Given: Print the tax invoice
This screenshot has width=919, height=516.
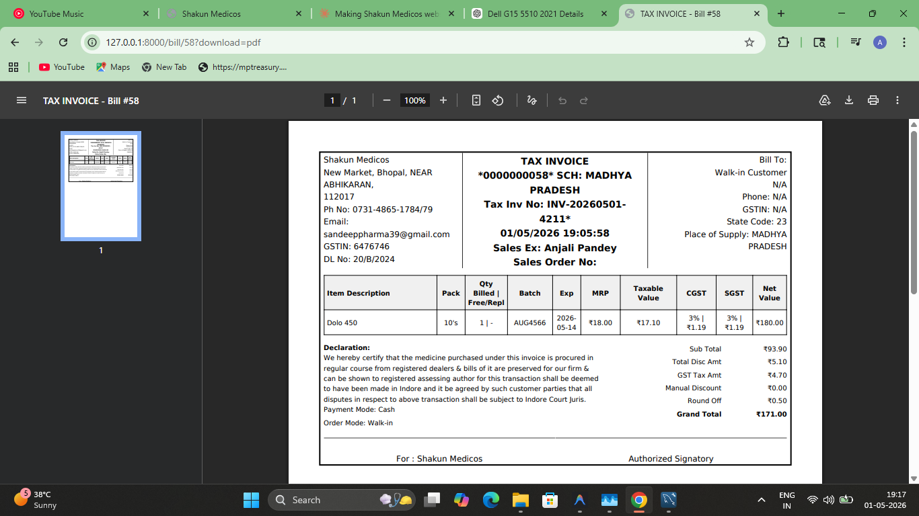Looking at the screenshot, I should pos(873,100).
